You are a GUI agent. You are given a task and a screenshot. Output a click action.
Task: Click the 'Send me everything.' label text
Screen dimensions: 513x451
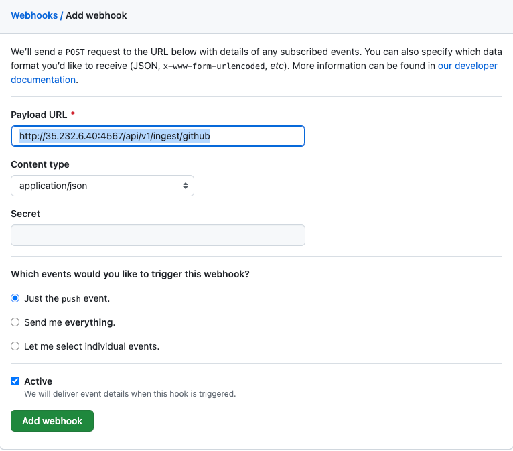(x=70, y=322)
